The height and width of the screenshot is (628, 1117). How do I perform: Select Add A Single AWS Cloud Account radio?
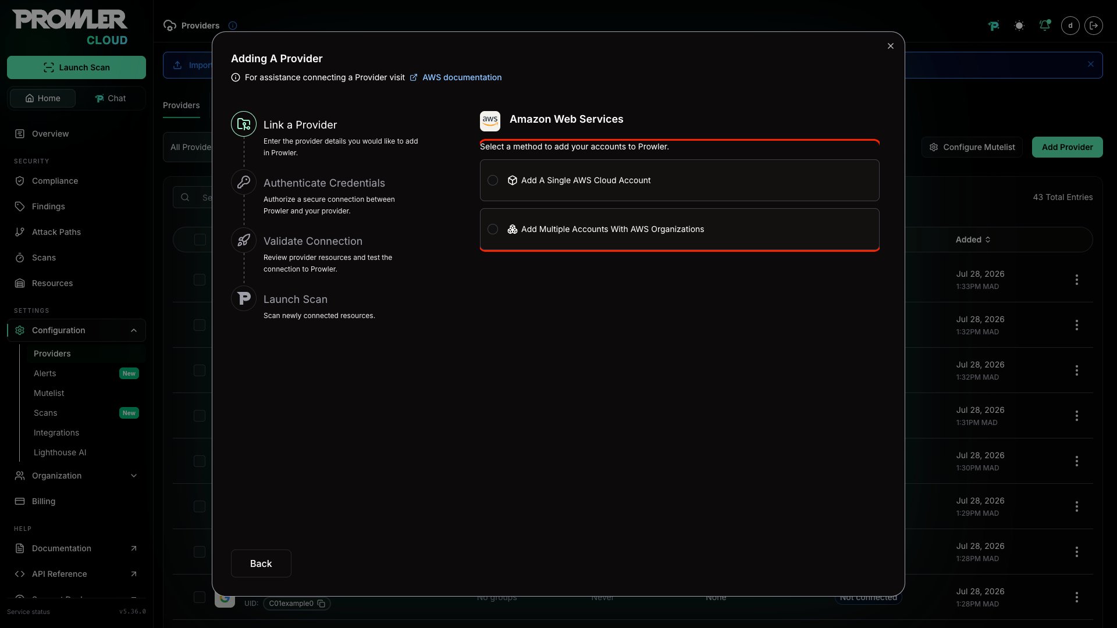493,180
